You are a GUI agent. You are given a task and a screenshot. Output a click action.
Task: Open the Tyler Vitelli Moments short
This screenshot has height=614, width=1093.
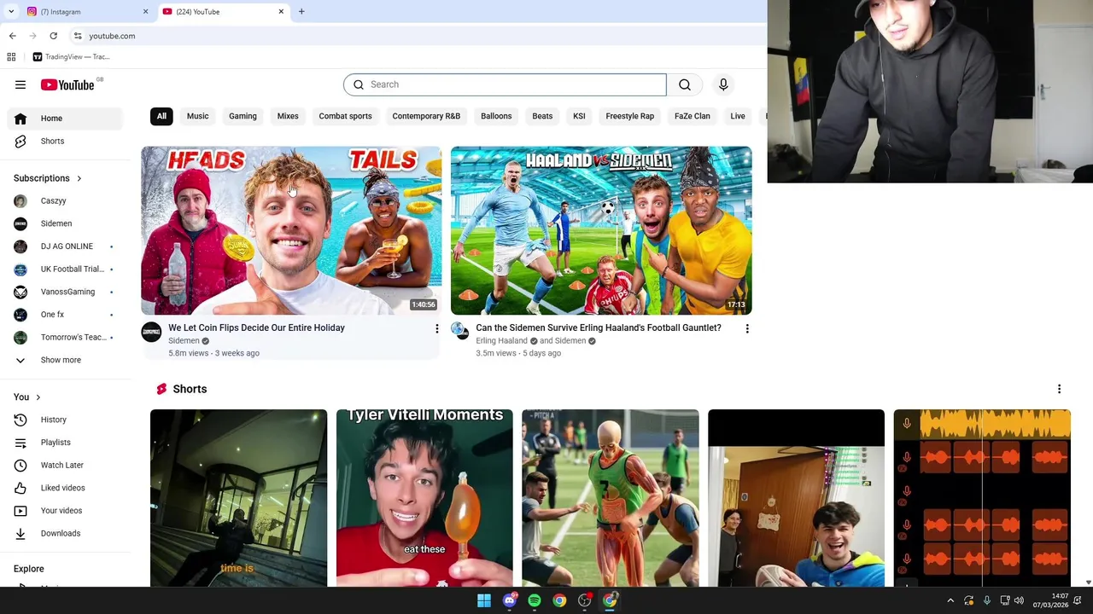(x=424, y=498)
